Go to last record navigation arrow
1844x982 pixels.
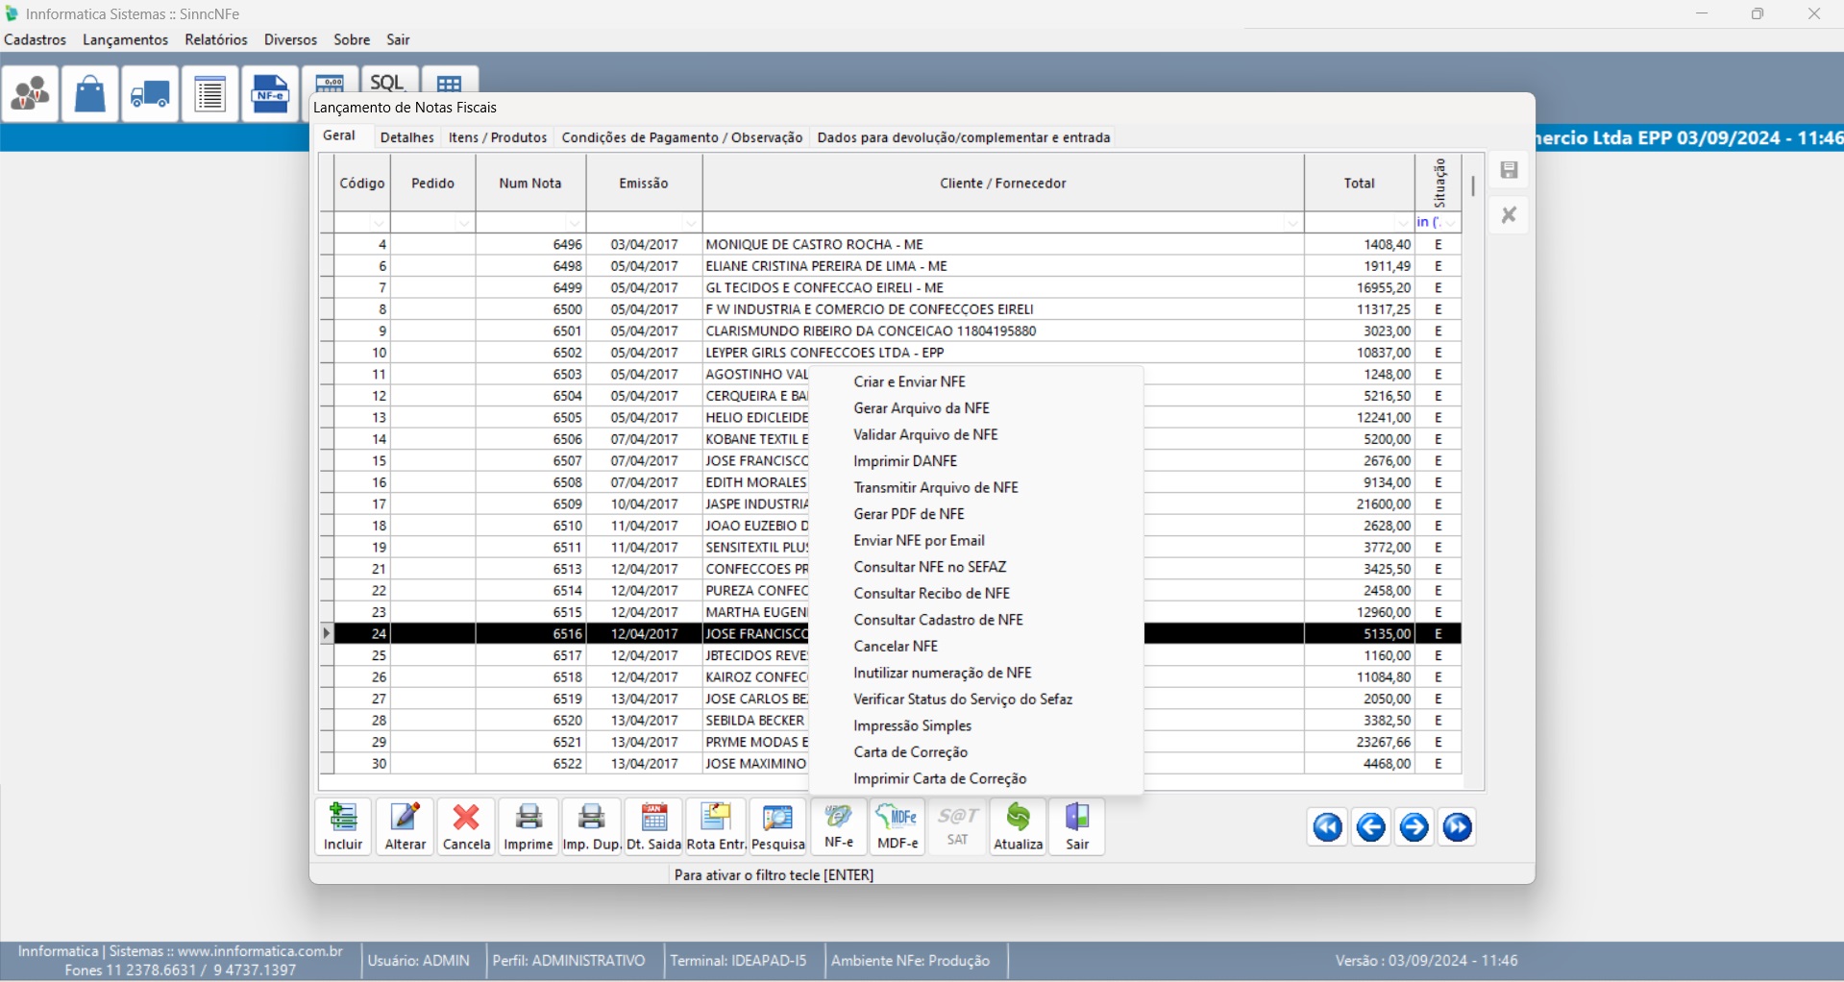pyautogui.click(x=1458, y=827)
